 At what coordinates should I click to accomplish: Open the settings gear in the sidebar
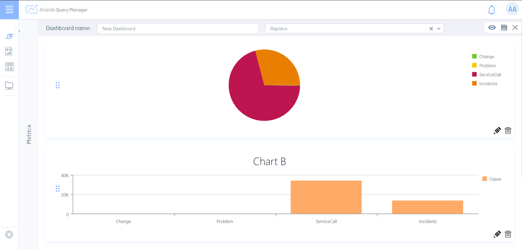pyautogui.click(x=9, y=235)
